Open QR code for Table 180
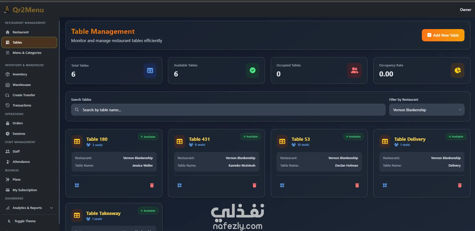475x231 pixels. (x=77, y=185)
